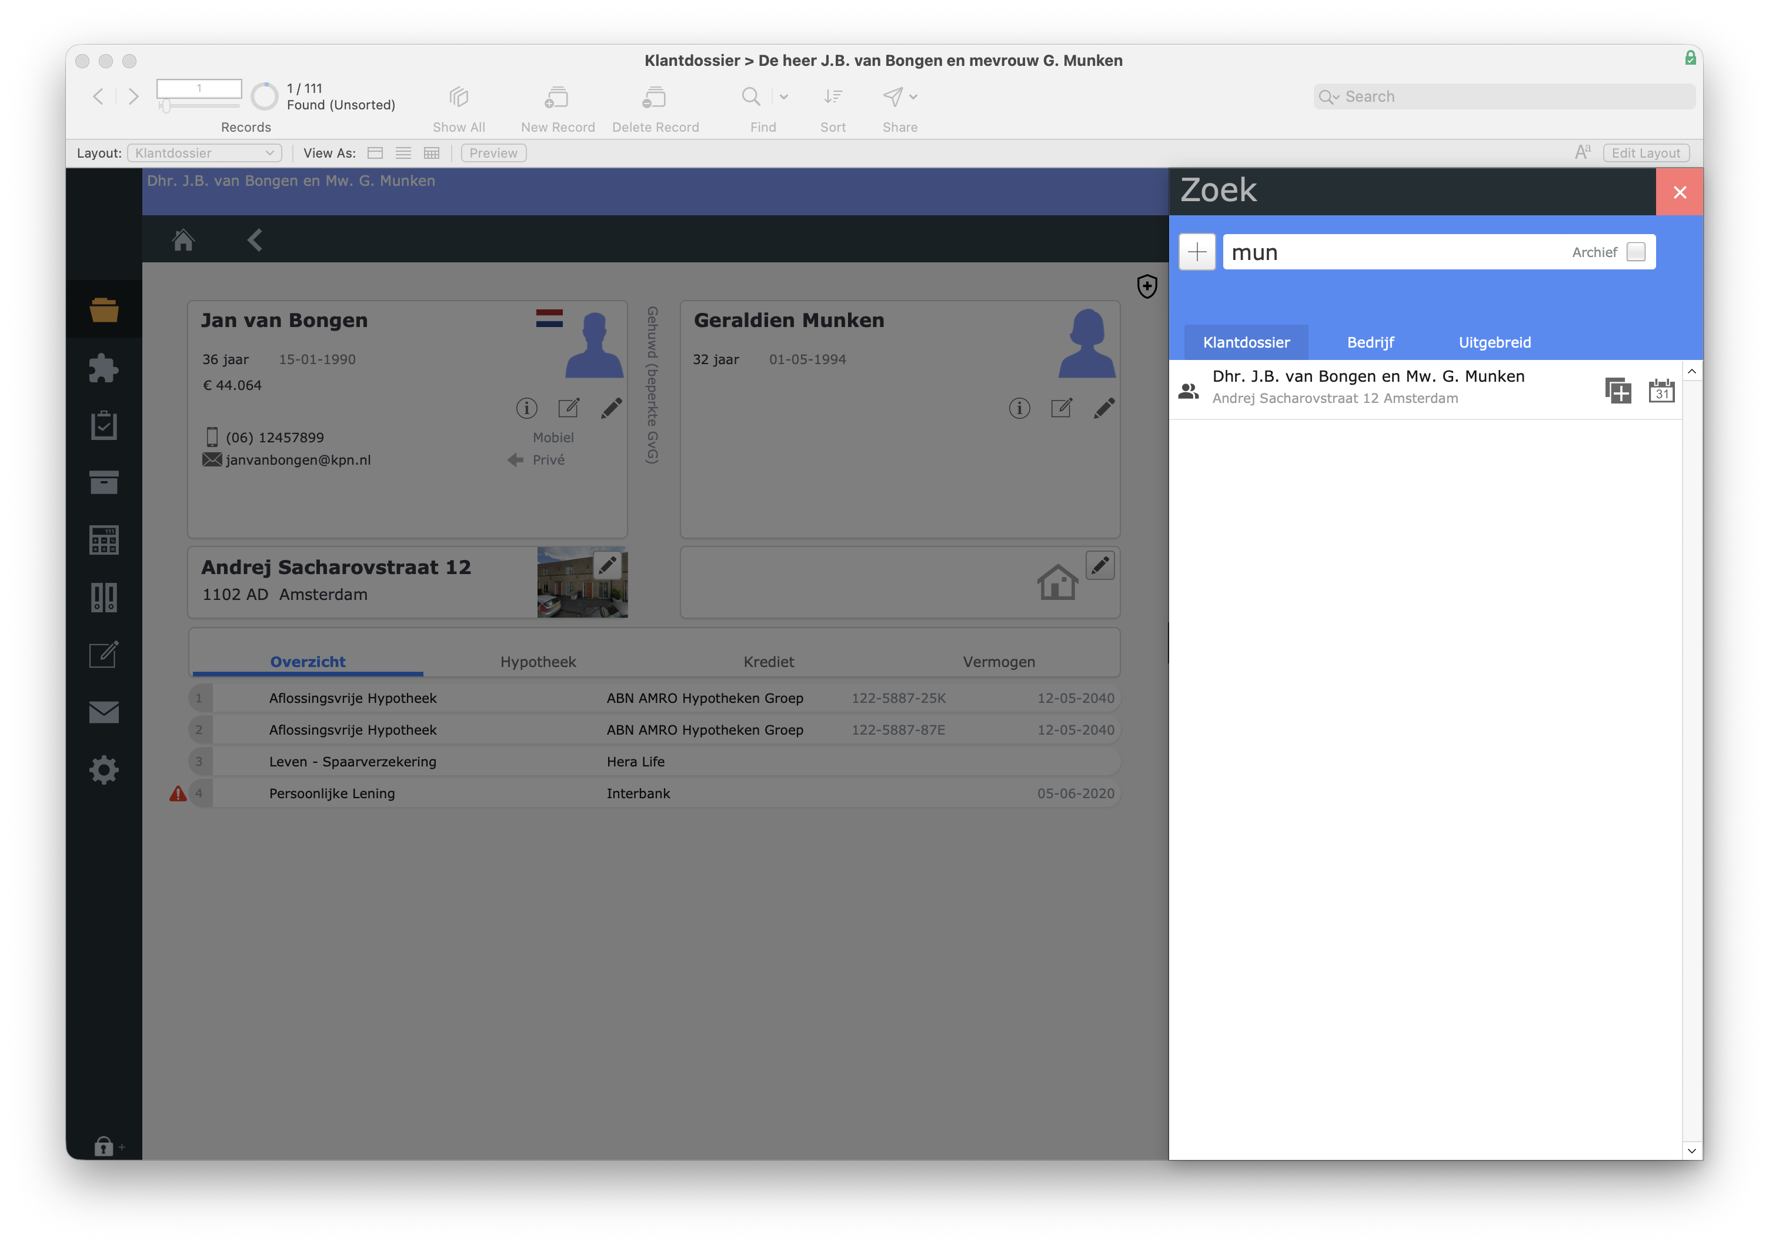Open the Layout Klantdossier dropdown

204,154
